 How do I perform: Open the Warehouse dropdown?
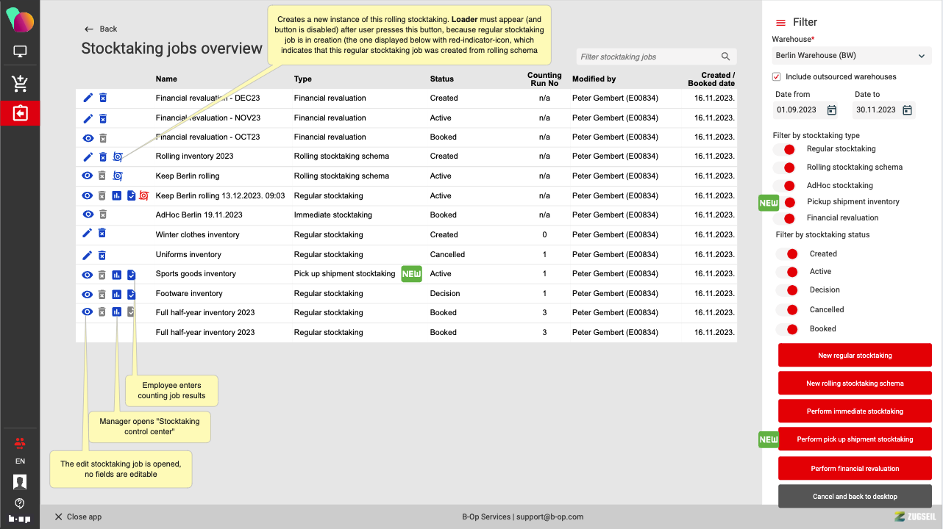click(x=852, y=55)
